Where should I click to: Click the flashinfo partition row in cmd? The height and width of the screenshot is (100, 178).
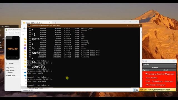(x=59, y=57)
